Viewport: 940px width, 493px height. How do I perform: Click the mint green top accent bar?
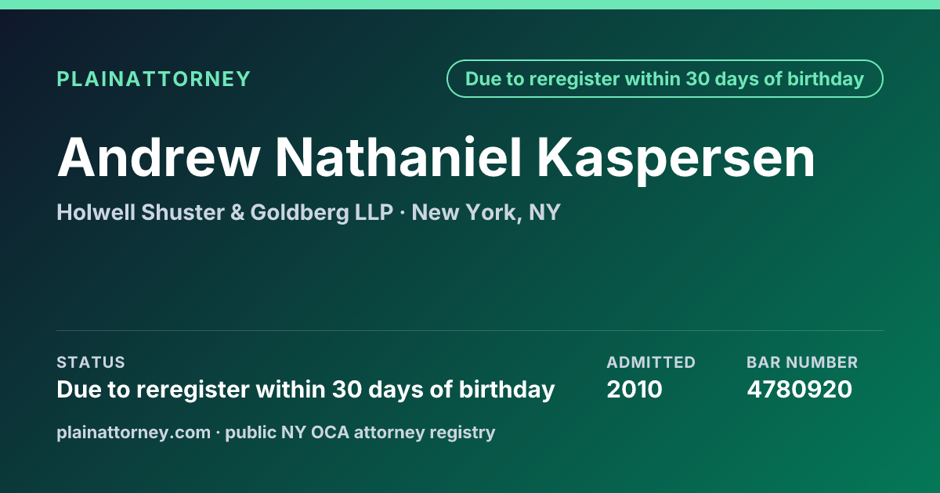pyautogui.click(x=470, y=5)
